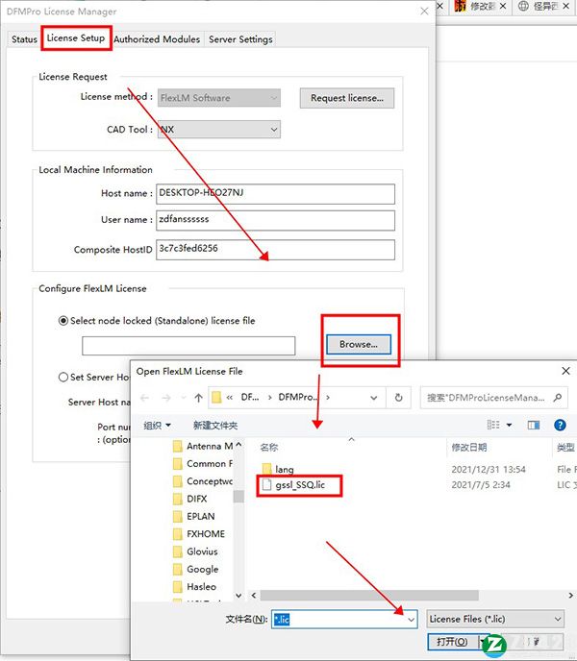Switch to Server Settings tab
The height and width of the screenshot is (661, 577).
(240, 39)
